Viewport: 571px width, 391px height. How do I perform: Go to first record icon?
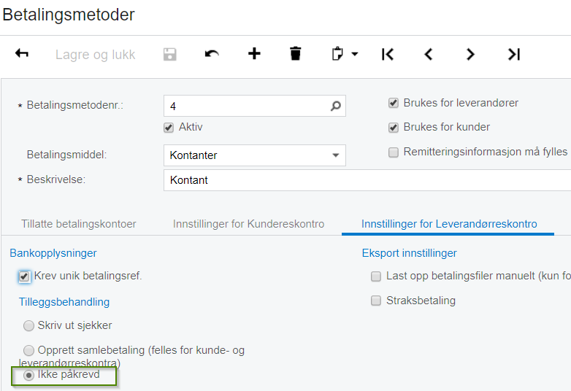click(388, 54)
